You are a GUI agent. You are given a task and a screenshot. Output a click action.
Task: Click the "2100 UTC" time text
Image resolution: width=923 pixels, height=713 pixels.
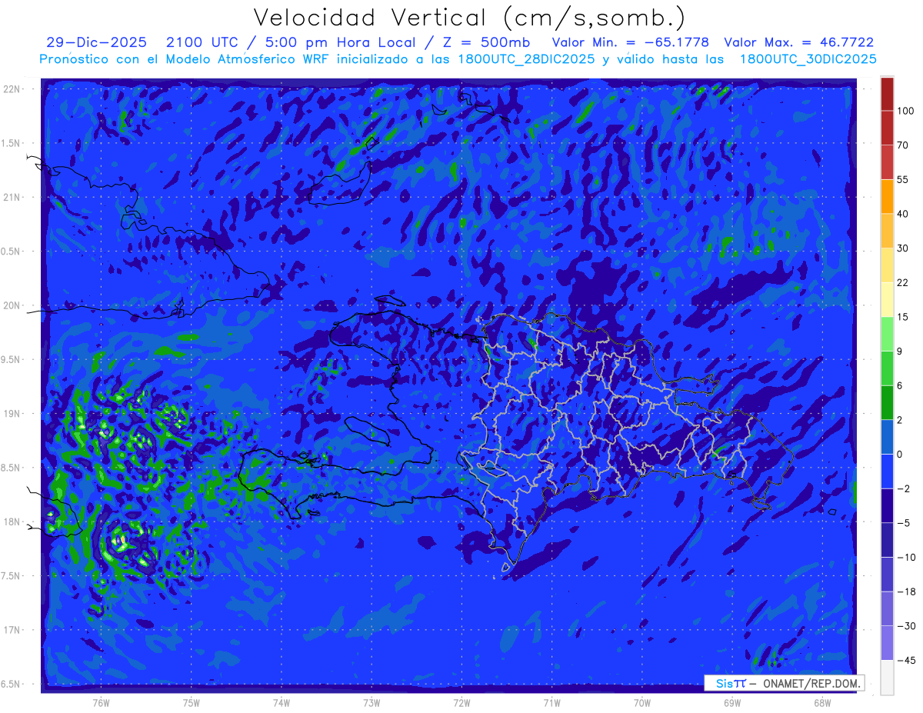(202, 43)
